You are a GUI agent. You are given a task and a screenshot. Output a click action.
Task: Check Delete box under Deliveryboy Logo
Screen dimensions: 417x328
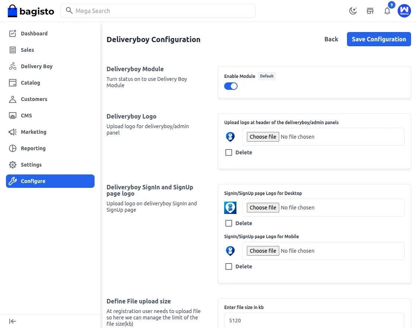229,152
